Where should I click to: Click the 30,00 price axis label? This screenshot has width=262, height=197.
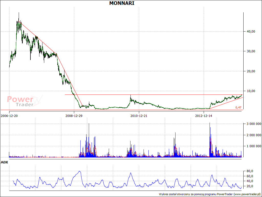point(251,51)
